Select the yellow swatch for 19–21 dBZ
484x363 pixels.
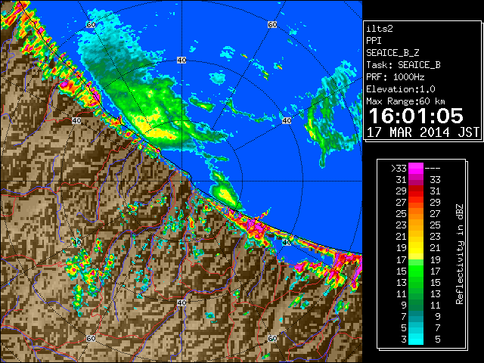[416, 248]
